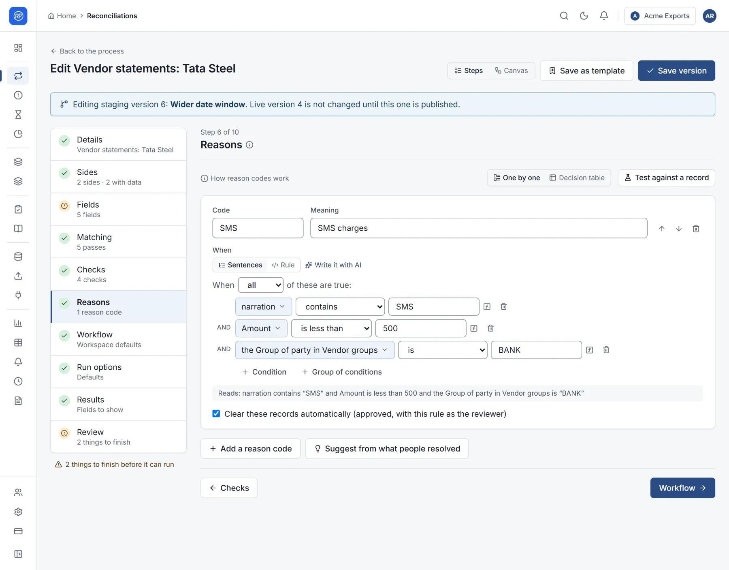Open the all/any dropdown

point(261,285)
